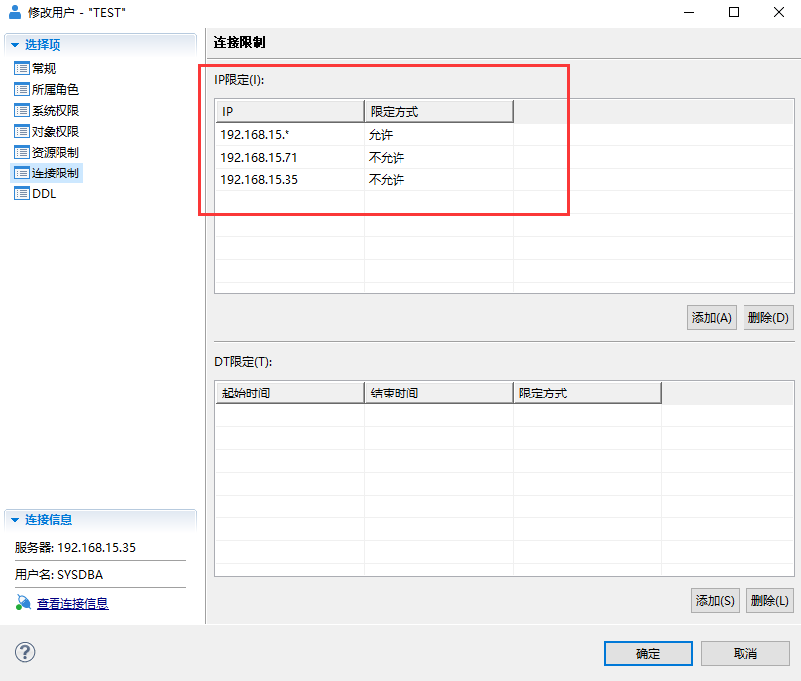Click the 常规 page icon
The image size is (801, 681).
click(x=22, y=68)
